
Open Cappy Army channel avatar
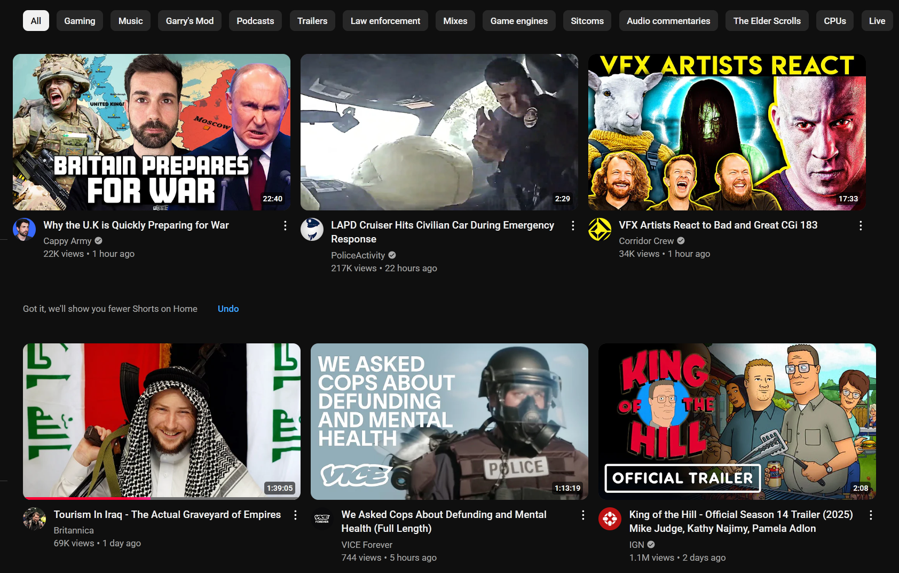click(24, 230)
